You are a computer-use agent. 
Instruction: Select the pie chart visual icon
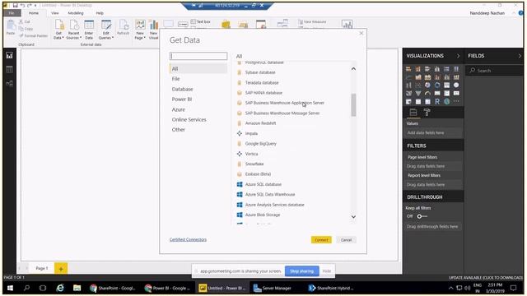pos(427,86)
